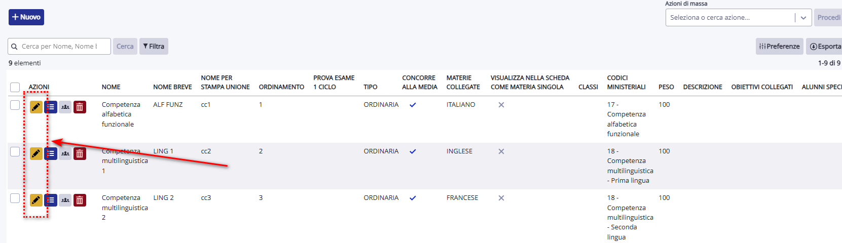This screenshot has height=243, width=842.
Task: Sort table by the ORDINAMENTO column header
Action: (x=281, y=87)
